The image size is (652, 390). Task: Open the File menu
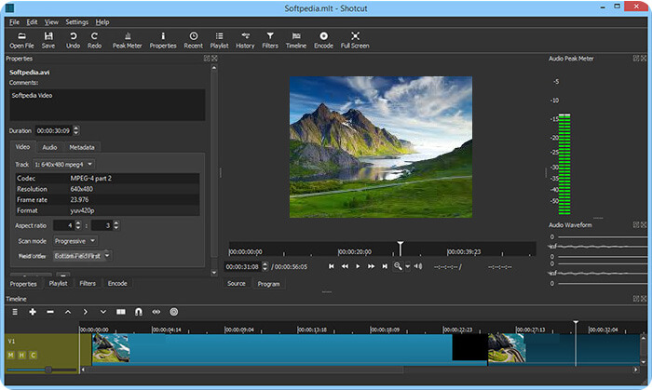pyautogui.click(x=15, y=22)
